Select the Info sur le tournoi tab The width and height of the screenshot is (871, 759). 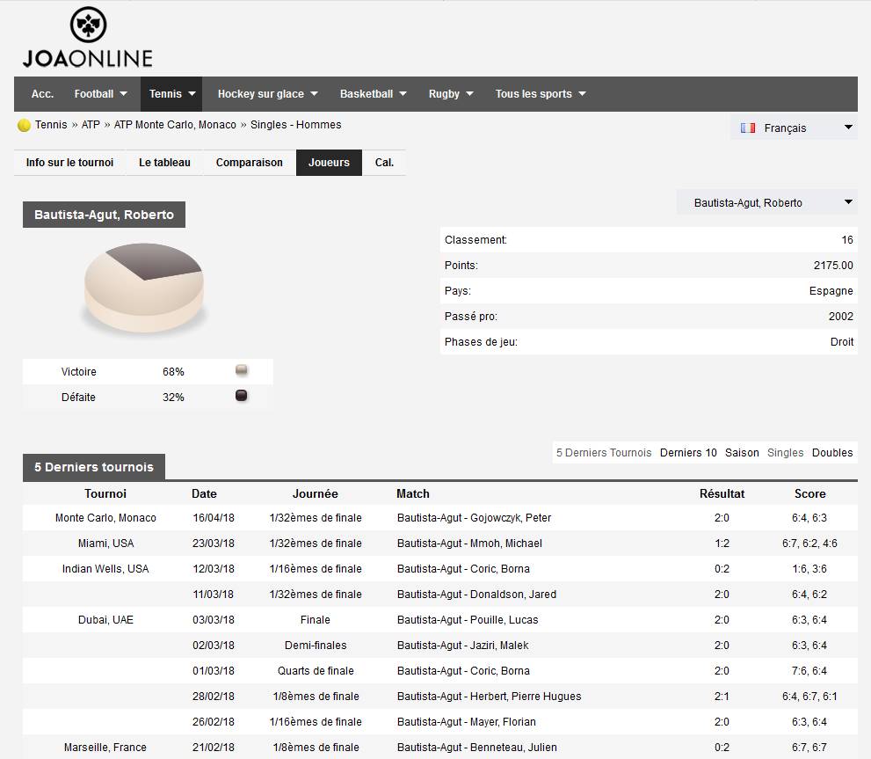coord(70,163)
